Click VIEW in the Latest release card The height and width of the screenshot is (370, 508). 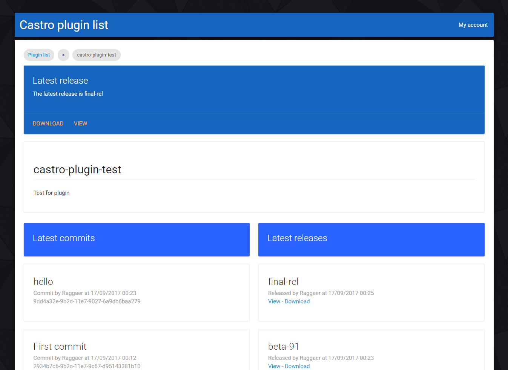point(80,124)
